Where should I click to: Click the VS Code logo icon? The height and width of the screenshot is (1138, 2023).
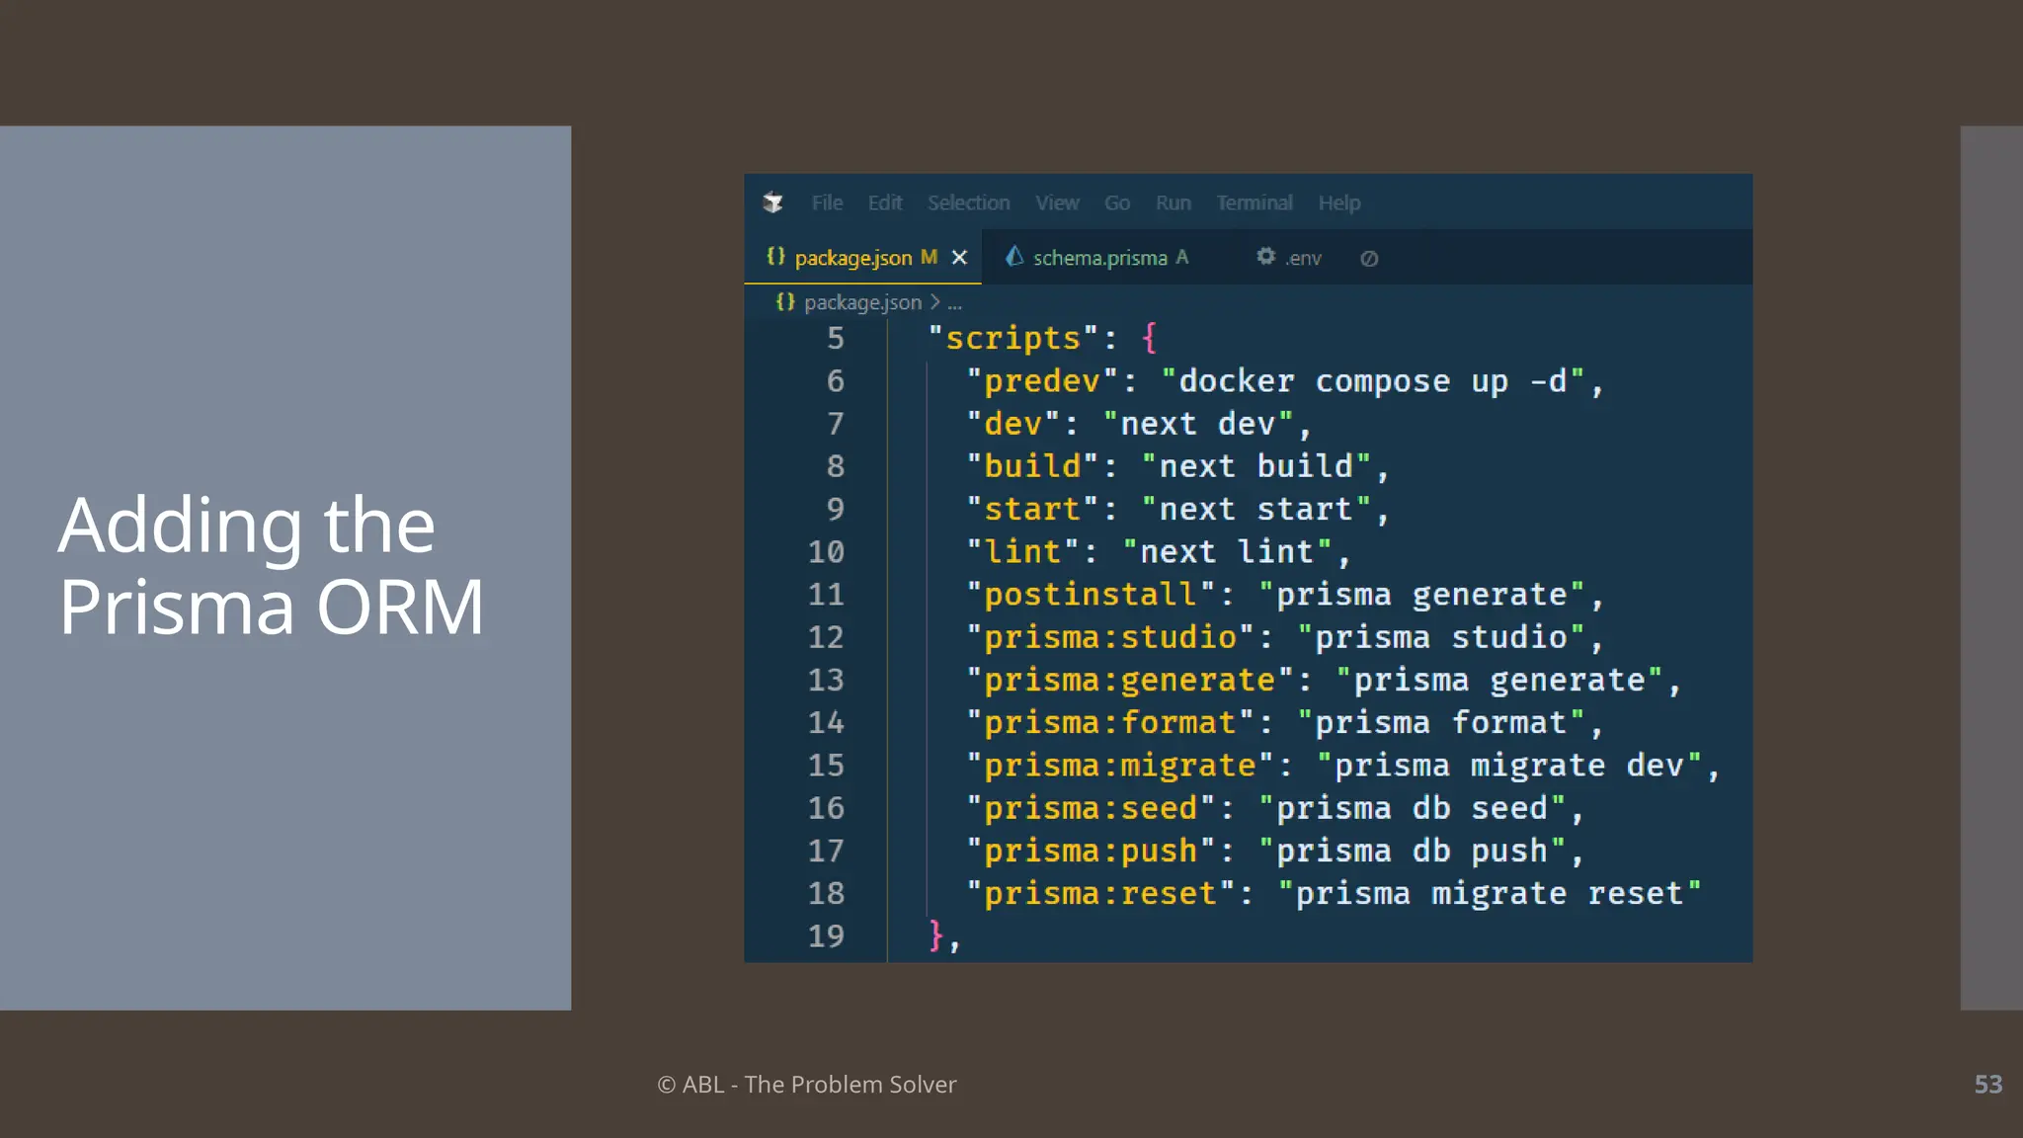(x=773, y=203)
